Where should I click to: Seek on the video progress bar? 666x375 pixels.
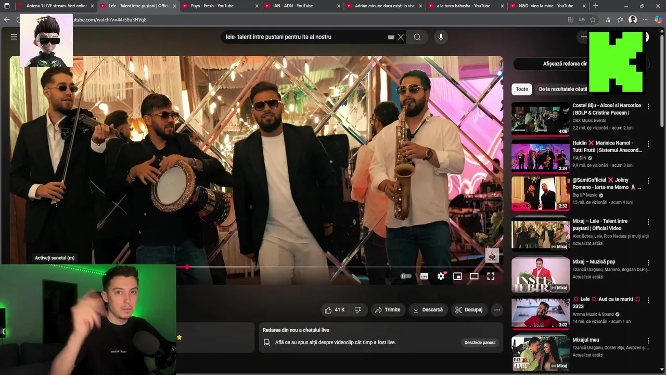click(x=339, y=267)
